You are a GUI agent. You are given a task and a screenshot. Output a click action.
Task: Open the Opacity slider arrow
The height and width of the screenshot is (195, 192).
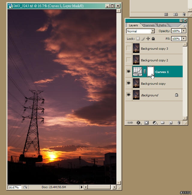[184, 31]
